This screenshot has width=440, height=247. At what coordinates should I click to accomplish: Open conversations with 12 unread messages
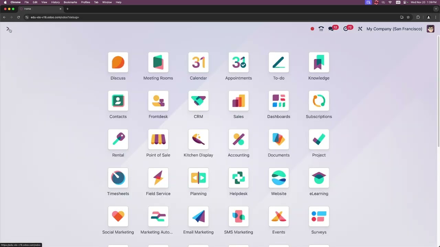point(333,28)
